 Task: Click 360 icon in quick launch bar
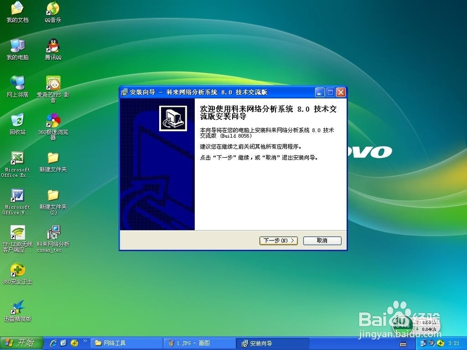pyautogui.click(x=74, y=343)
